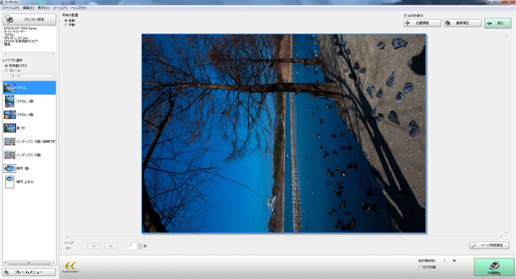
Task: Choose the フチなし 4面 layout icon
Action: click(x=10, y=115)
